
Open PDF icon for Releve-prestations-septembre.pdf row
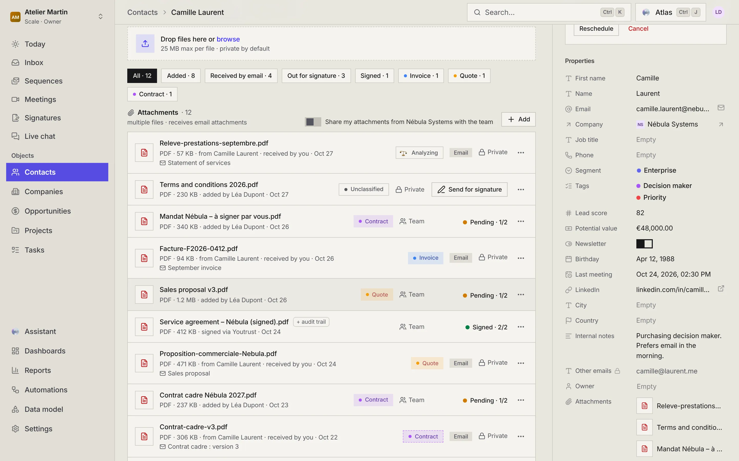tap(144, 153)
